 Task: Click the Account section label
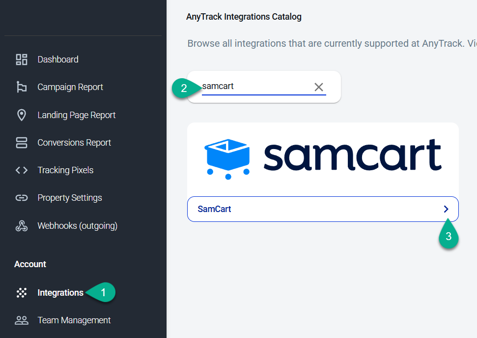click(30, 264)
